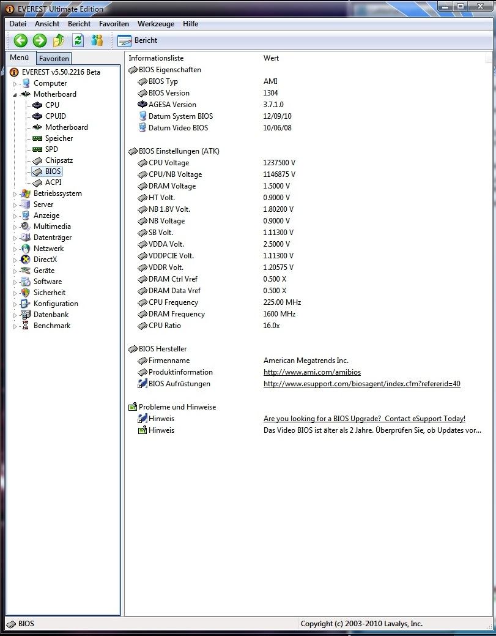The height and width of the screenshot is (636, 496).
Task: Open the Datei menu
Action: [x=18, y=24]
